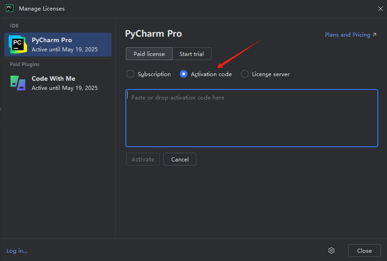This screenshot has width=387, height=261.
Task: Click the PyCharm Pro product icon in sidebar
Action: coord(18,44)
